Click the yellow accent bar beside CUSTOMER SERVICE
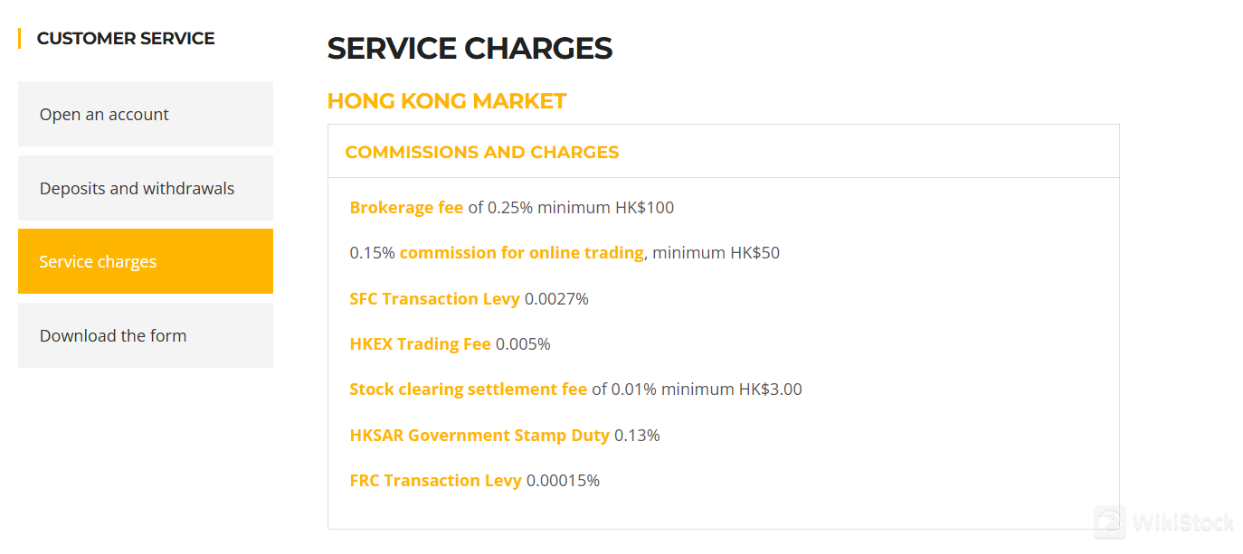The width and height of the screenshot is (1243, 554). click(x=19, y=38)
